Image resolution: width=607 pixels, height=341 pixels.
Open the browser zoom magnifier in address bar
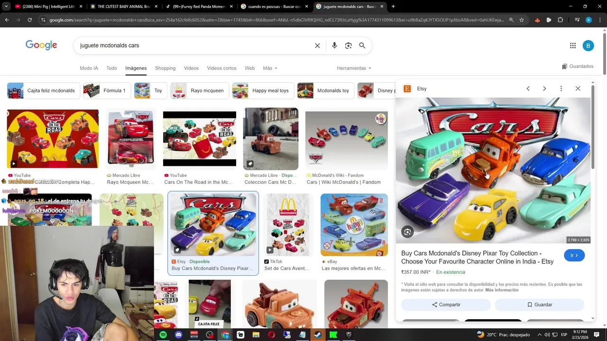[511, 20]
